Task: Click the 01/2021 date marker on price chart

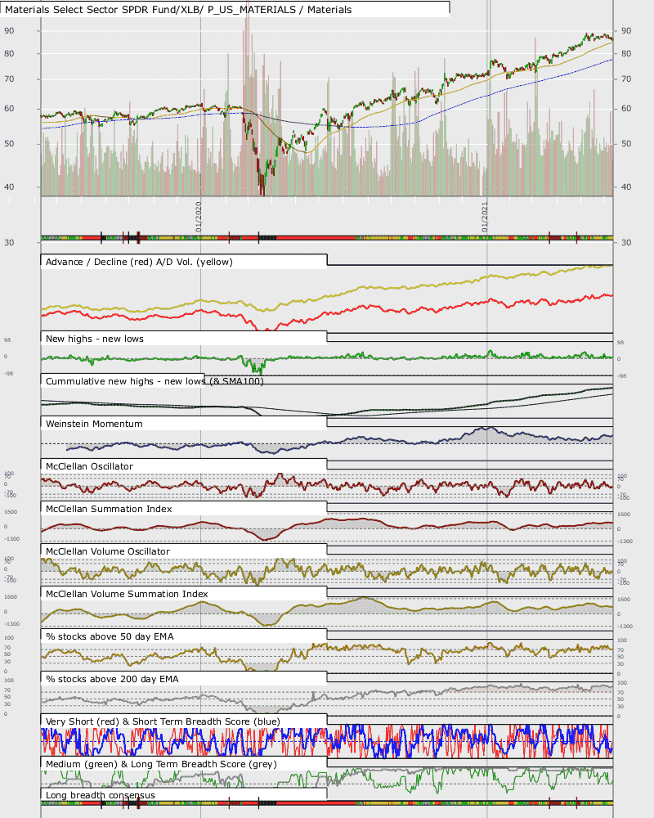Action: (x=485, y=217)
